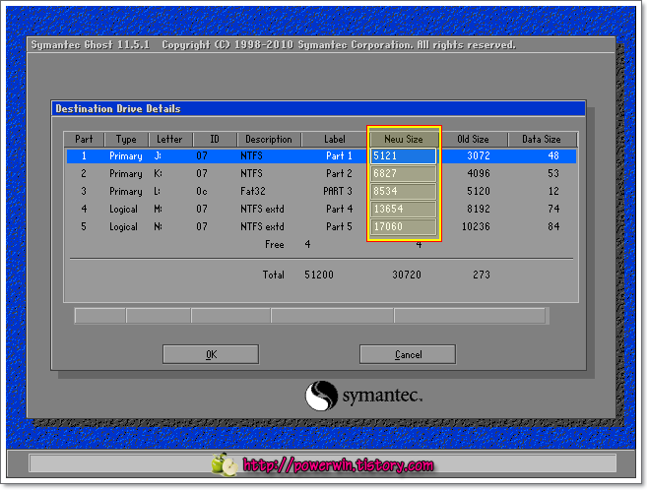Click old size value '4096'
Screen dimensions: 648x490
479,173
